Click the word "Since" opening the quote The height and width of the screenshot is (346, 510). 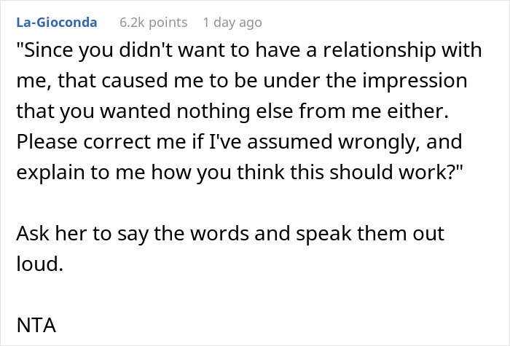[44, 51]
